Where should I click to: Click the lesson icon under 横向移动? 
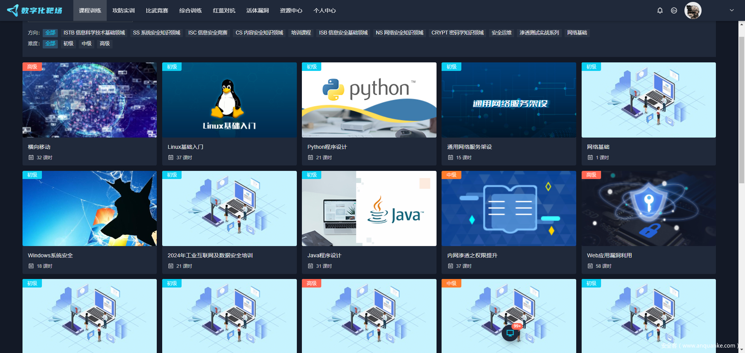click(31, 158)
